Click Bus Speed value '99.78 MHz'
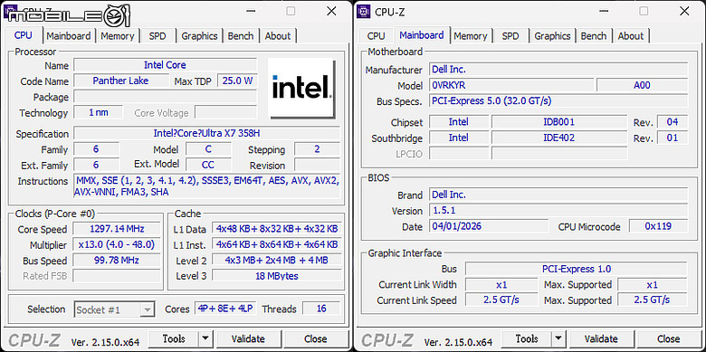The height and width of the screenshot is (352, 706). coord(117,261)
